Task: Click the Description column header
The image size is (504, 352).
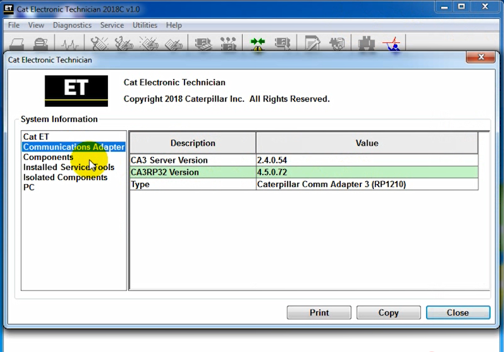Action: click(x=193, y=143)
